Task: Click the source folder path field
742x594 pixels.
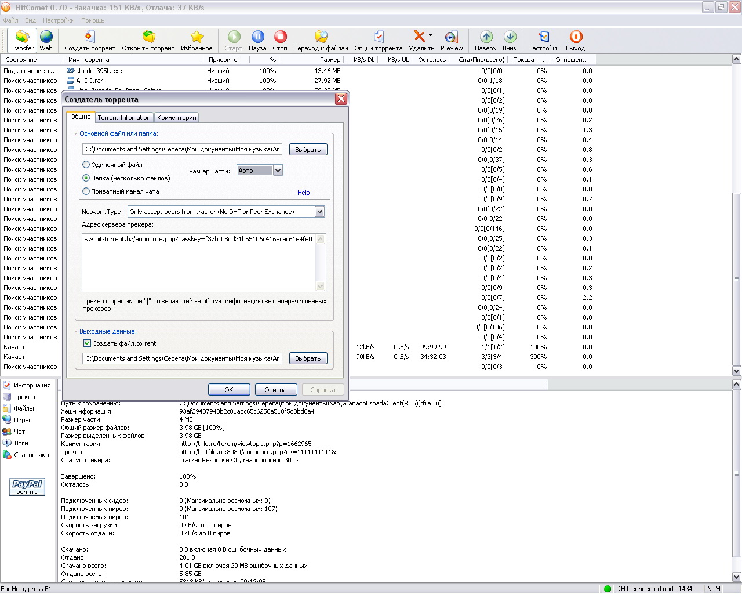Action: [x=183, y=149]
